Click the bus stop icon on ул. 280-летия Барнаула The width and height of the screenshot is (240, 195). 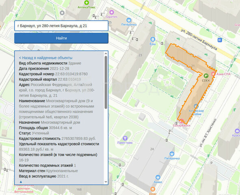pyautogui.click(x=220, y=40)
